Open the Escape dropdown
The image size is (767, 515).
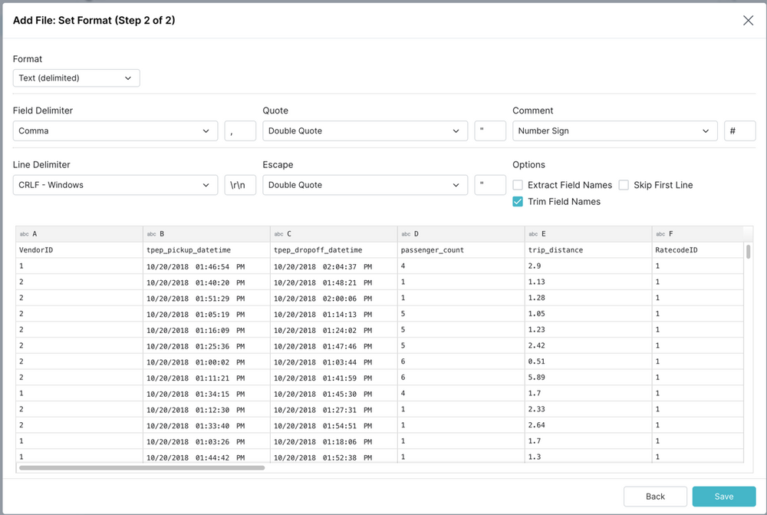pos(365,185)
